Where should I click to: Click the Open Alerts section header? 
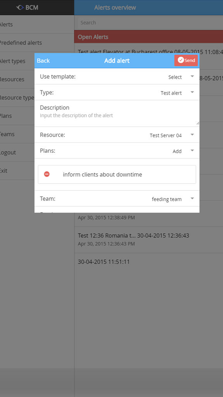pos(149,37)
